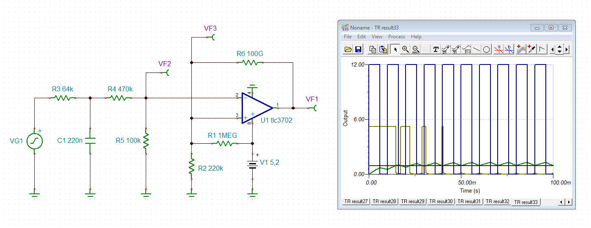The width and height of the screenshot is (591, 228).
Task: Add text label to curve tool
Action: [x=446, y=49]
